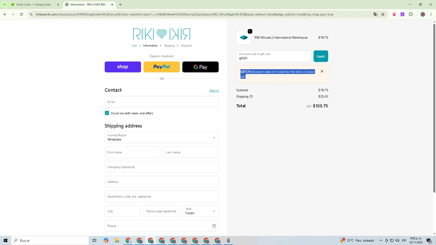Image resolution: width=436 pixels, height=245 pixels.
Task: Apply the discount code
Action: click(321, 56)
